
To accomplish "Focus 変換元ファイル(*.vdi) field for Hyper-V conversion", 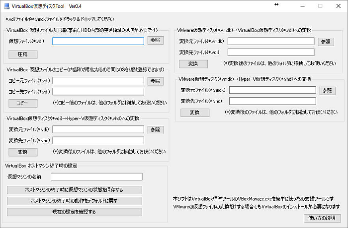I will tap(98, 129).
